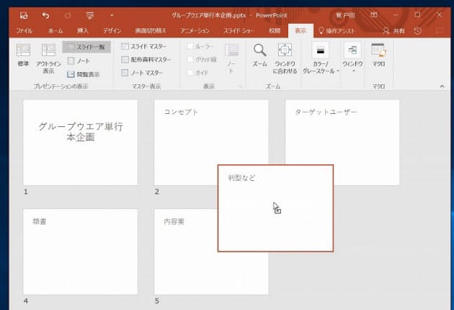This screenshot has width=454, height=310.
Task: Toggle the Guides (ガイド) checkbox
Action: (190, 73)
